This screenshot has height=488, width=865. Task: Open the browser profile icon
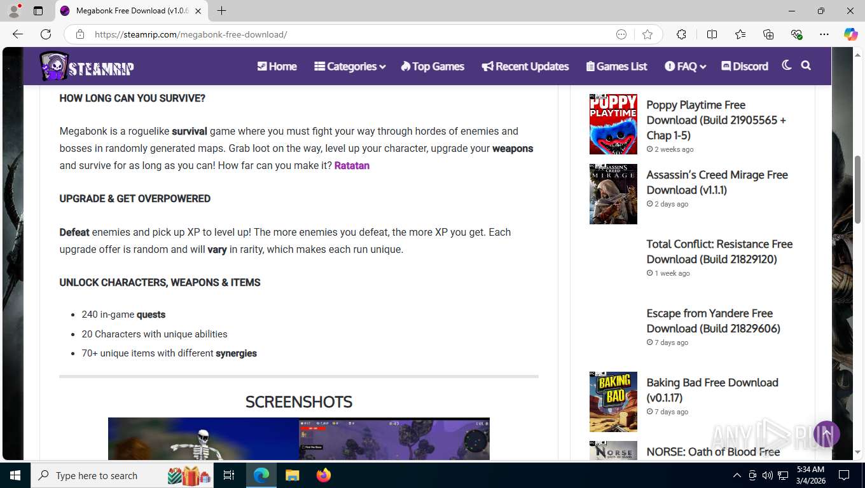[x=14, y=11]
